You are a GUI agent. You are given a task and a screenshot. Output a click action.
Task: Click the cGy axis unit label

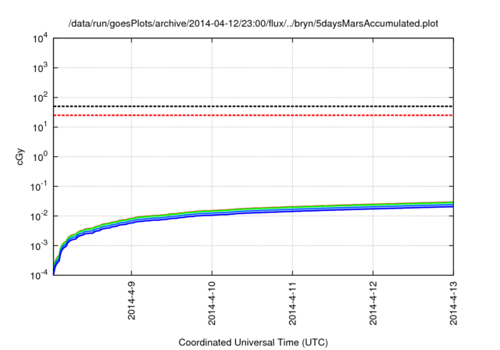[20, 156]
